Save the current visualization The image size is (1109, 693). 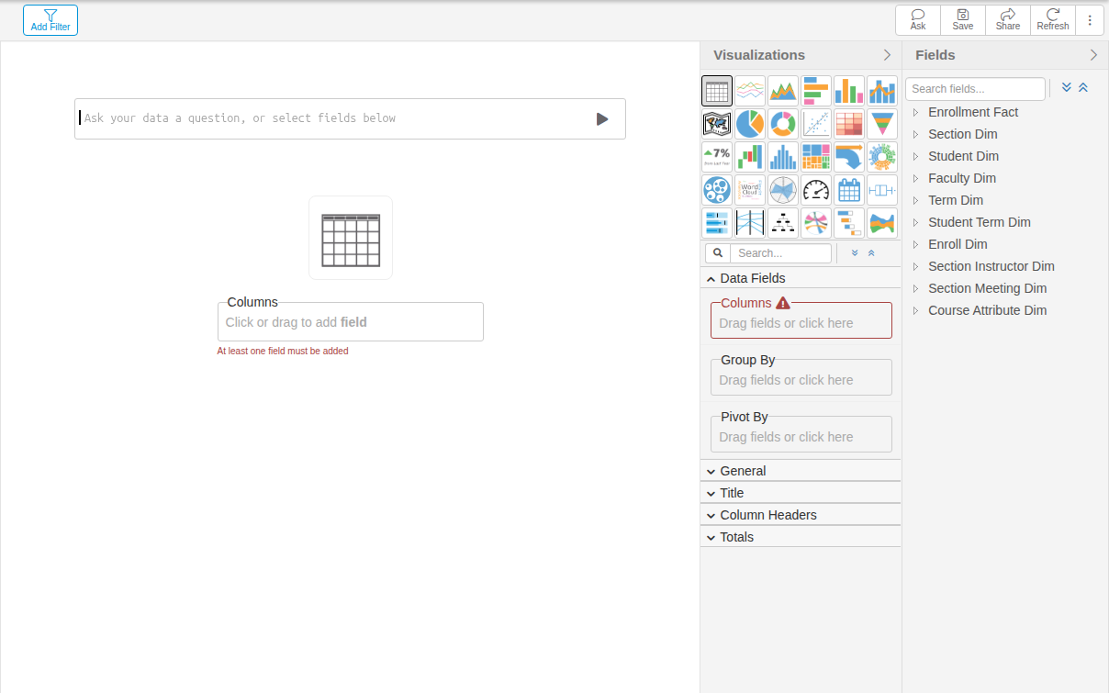pyautogui.click(x=963, y=20)
